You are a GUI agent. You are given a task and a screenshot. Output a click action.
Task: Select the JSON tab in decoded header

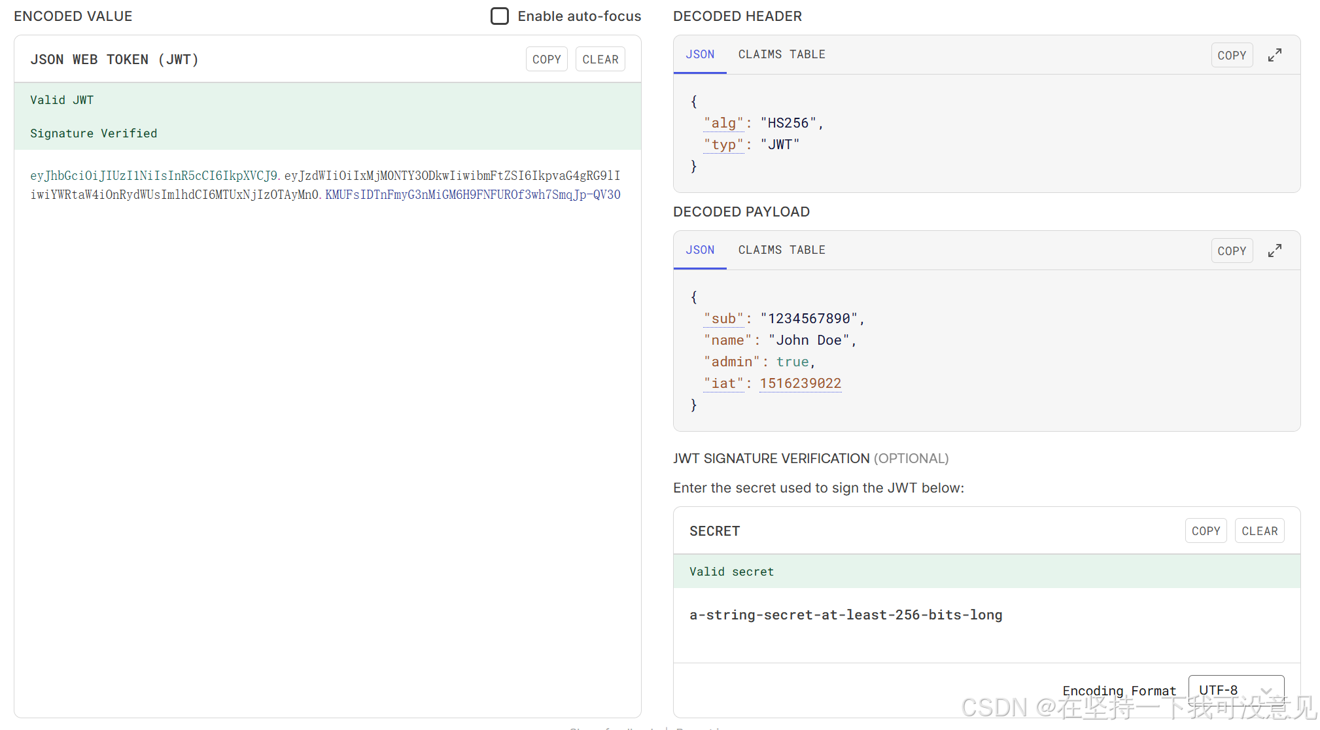(x=700, y=54)
